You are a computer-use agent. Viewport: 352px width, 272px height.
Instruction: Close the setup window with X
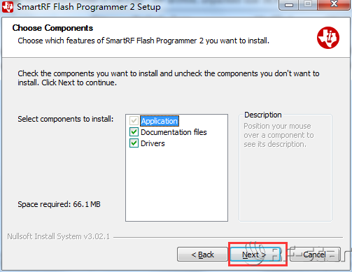[x=334, y=4]
